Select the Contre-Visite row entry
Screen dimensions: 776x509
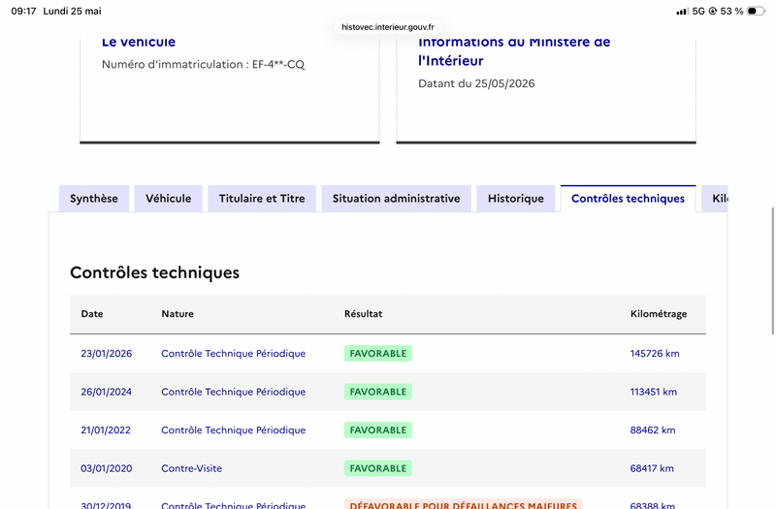[x=191, y=468]
